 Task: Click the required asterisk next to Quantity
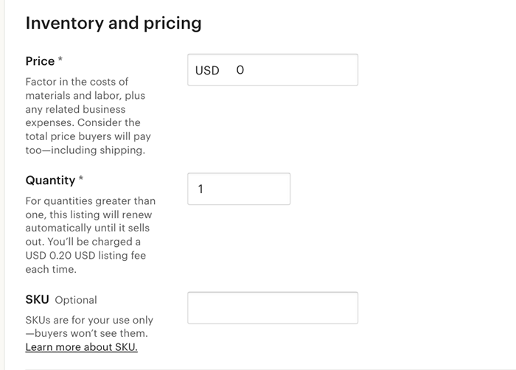point(81,180)
